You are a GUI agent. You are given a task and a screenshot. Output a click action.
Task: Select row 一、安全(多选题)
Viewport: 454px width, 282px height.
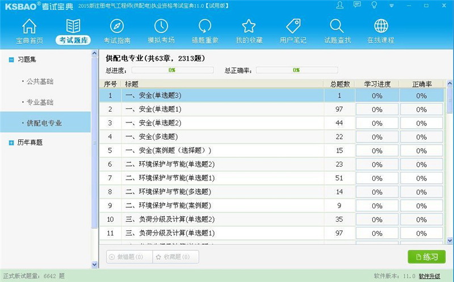[x=272, y=137]
